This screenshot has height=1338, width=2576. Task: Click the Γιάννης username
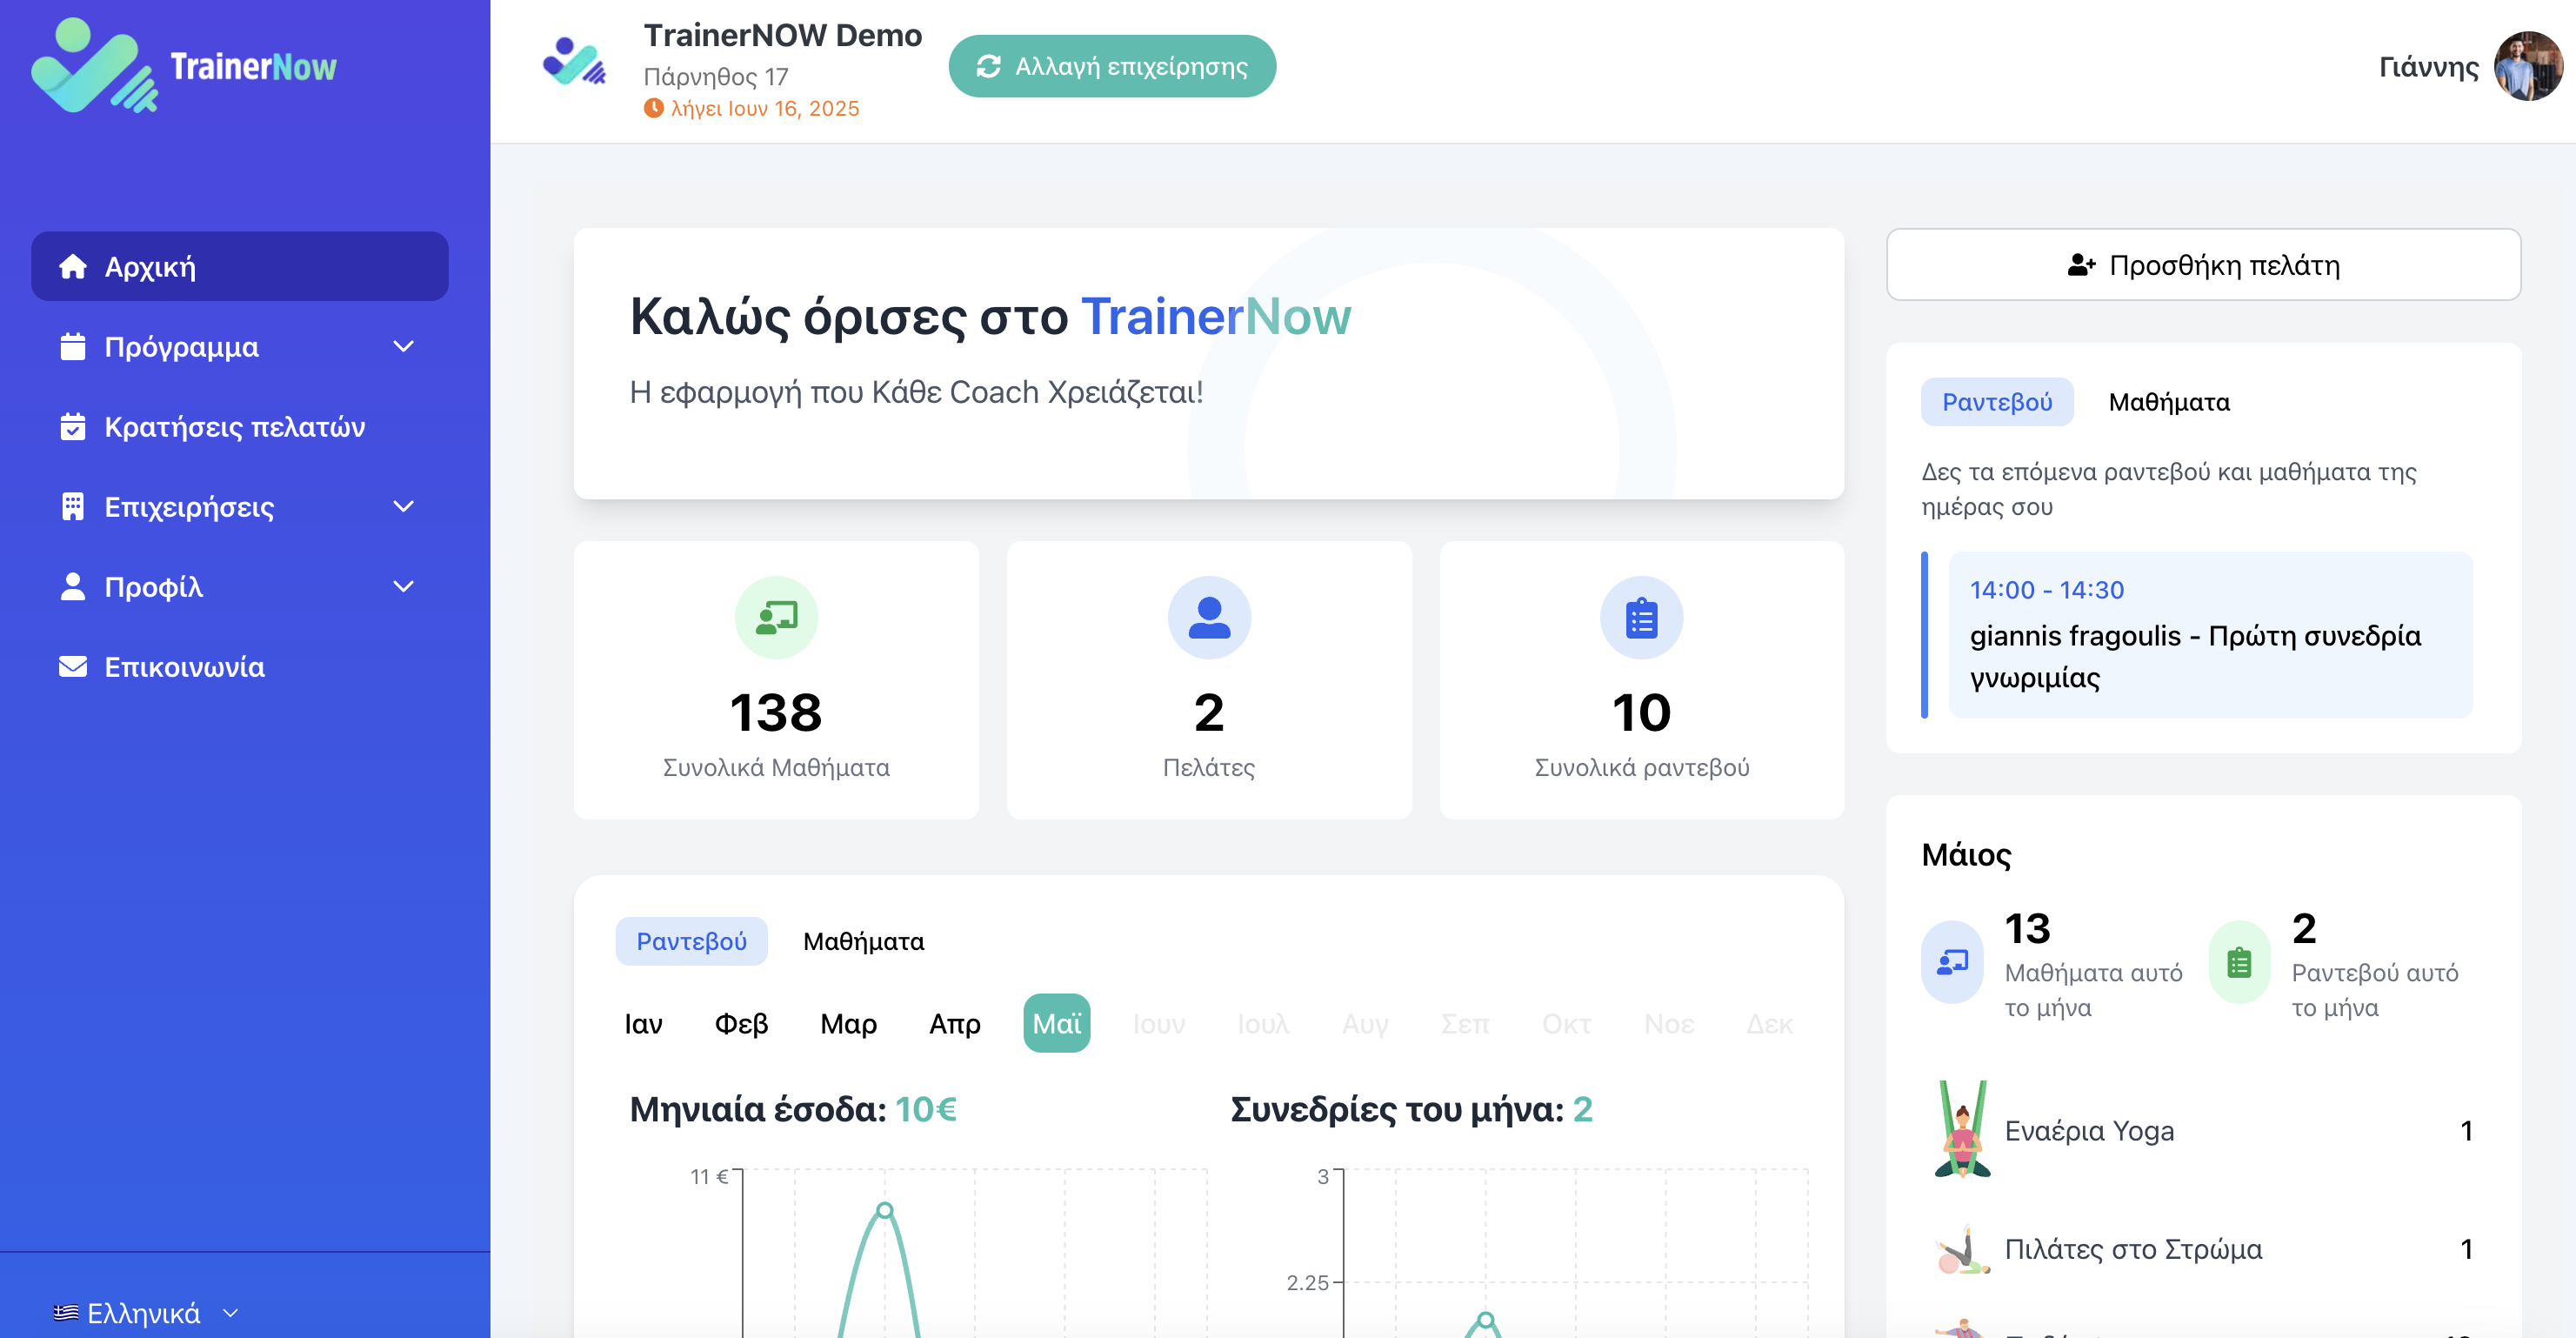click(x=2429, y=67)
